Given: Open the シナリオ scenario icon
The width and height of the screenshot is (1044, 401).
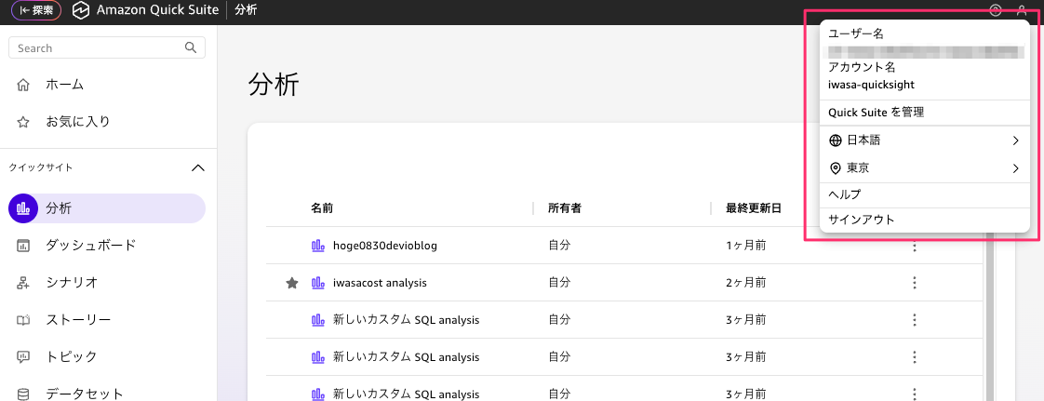Looking at the screenshot, I should [24, 282].
